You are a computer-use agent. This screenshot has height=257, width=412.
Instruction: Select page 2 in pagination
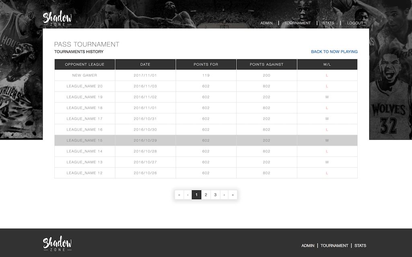click(x=206, y=195)
